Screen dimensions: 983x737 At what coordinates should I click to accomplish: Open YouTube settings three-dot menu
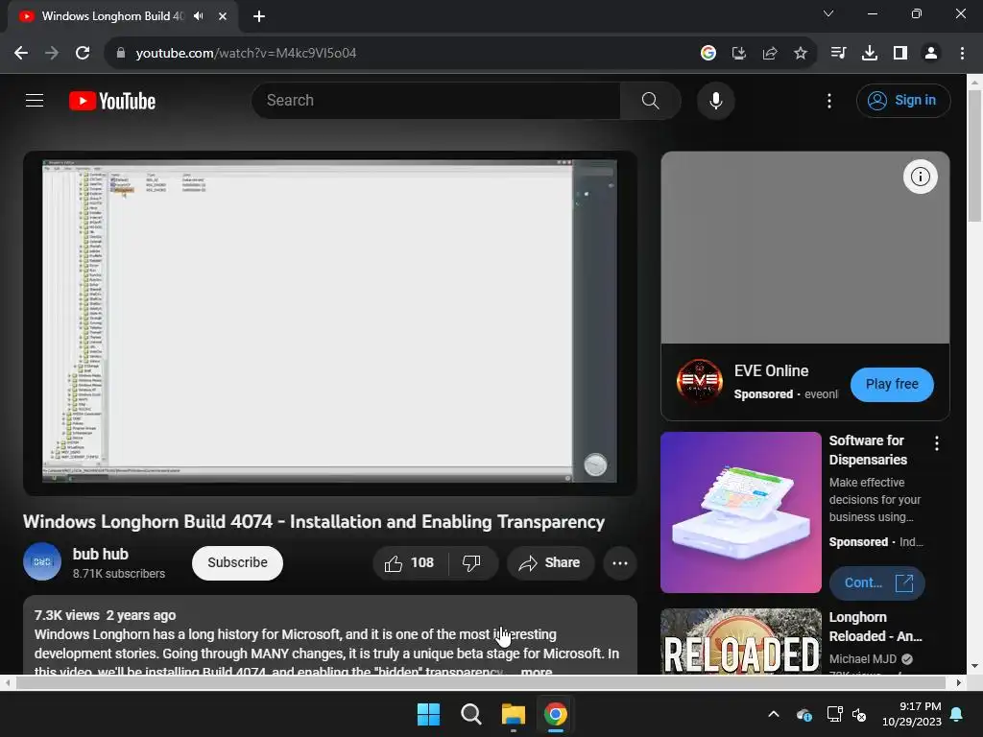pyautogui.click(x=828, y=100)
